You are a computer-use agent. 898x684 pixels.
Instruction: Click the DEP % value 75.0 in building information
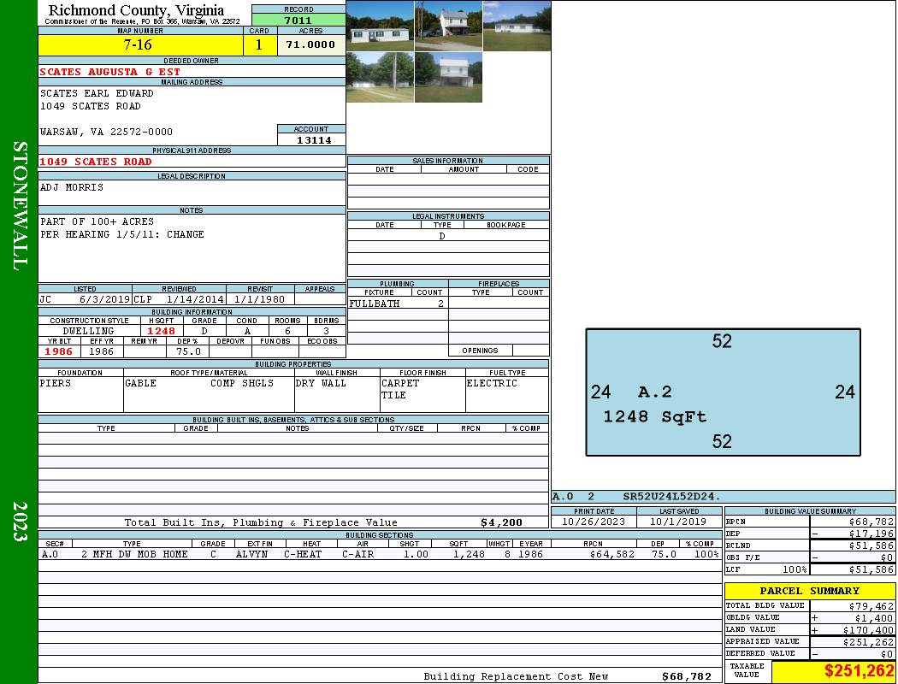pyautogui.click(x=188, y=351)
